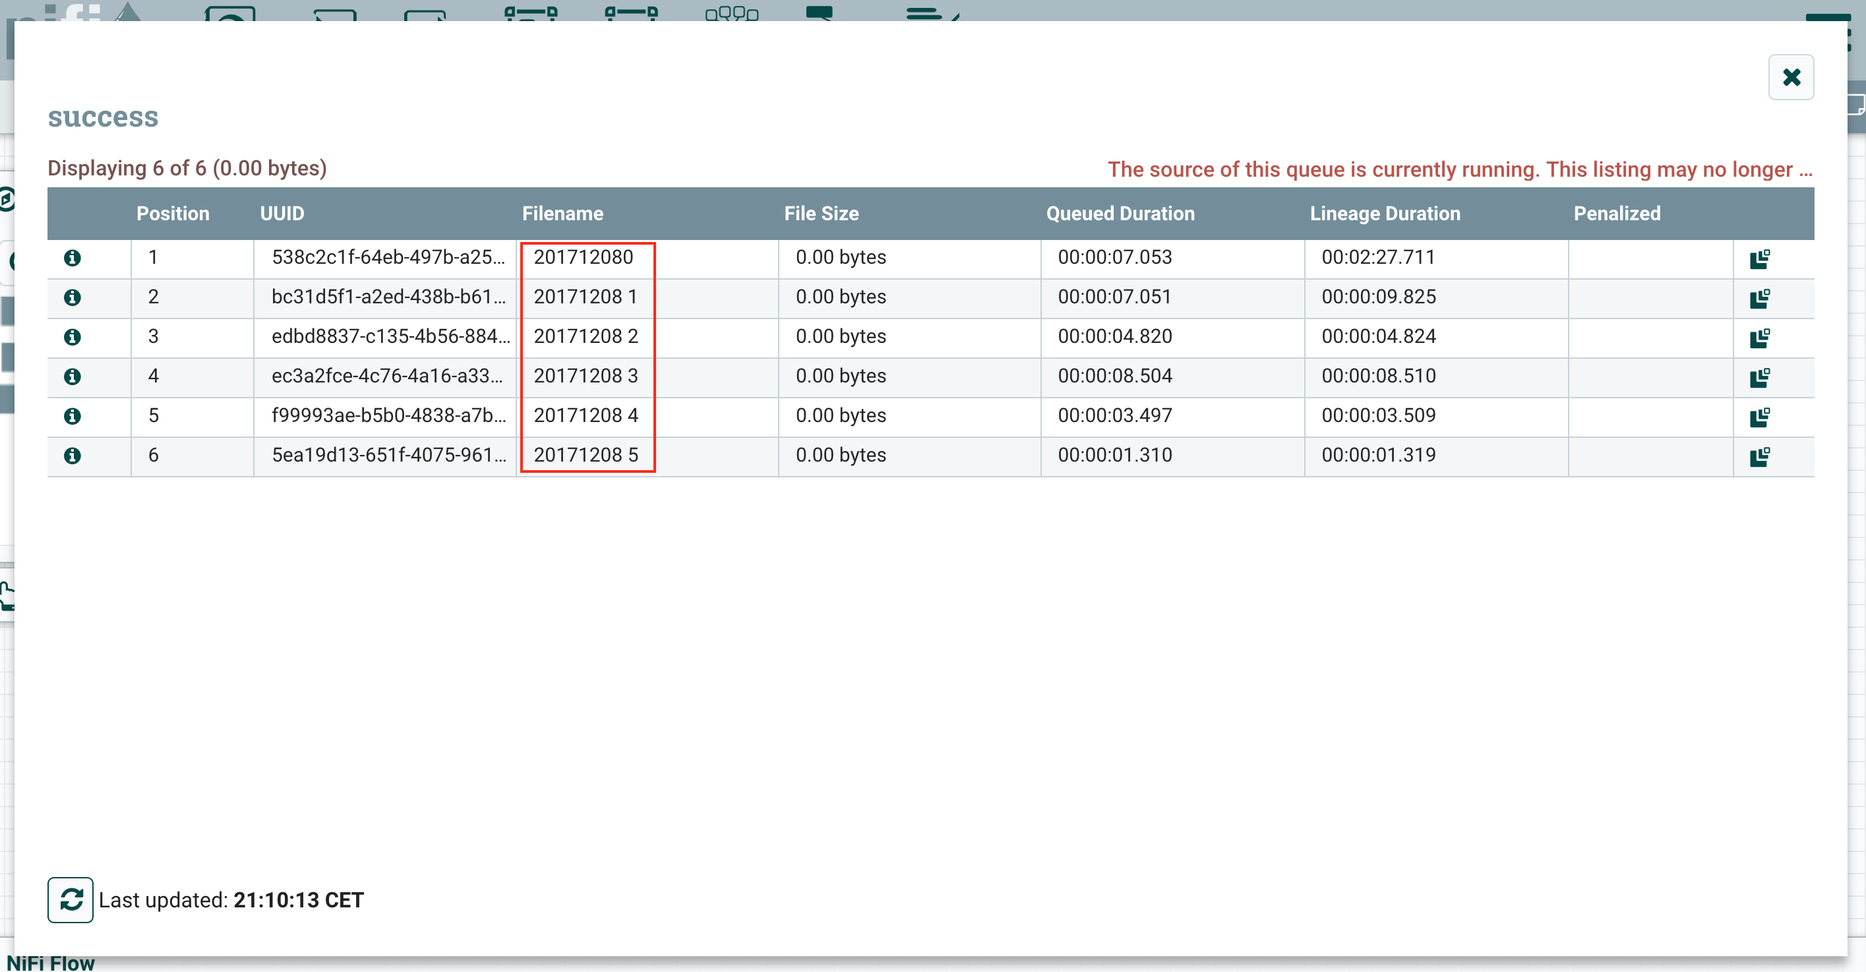Viewport: 1866px width, 972px height.
Task: Click info icon for flowfile position 3
Action: point(73,337)
